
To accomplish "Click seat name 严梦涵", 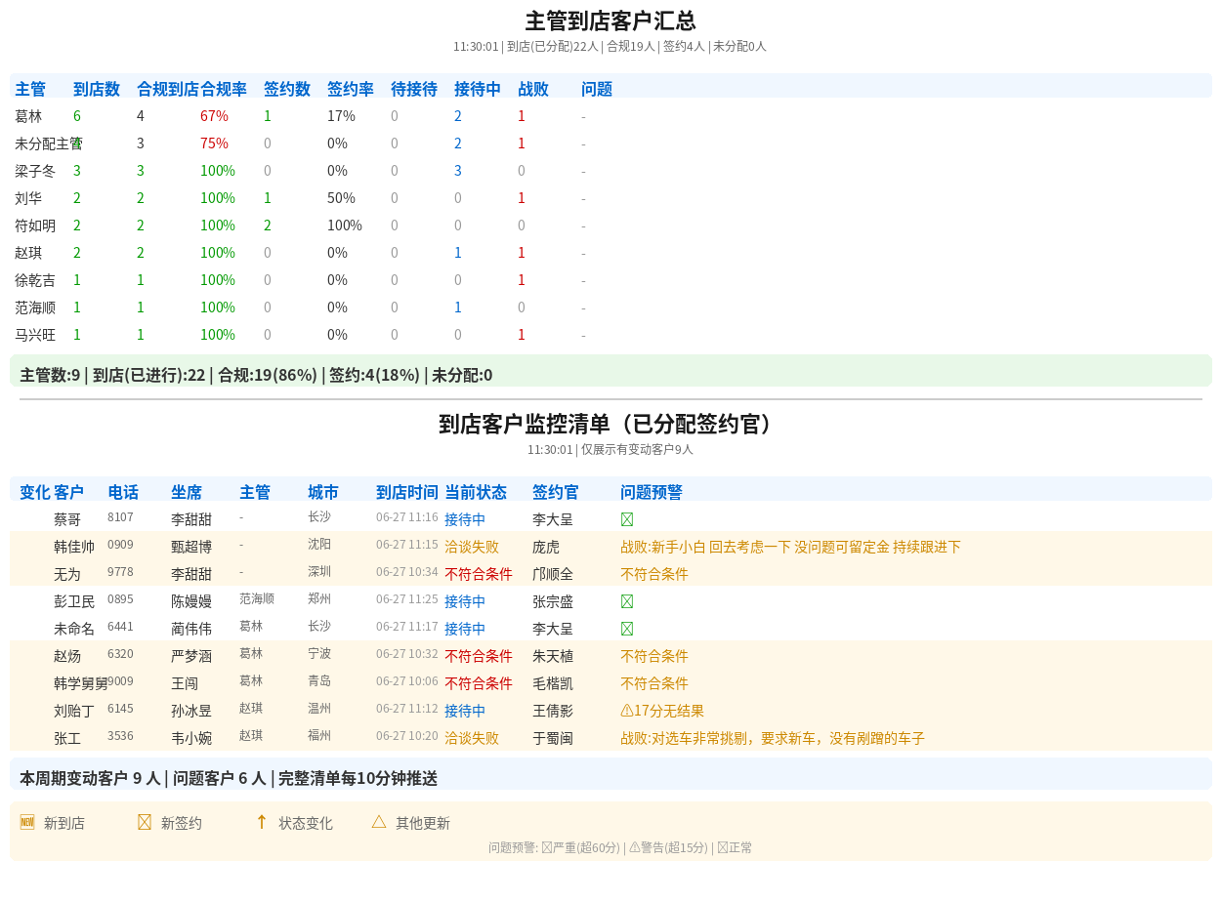I will (191, 656).
